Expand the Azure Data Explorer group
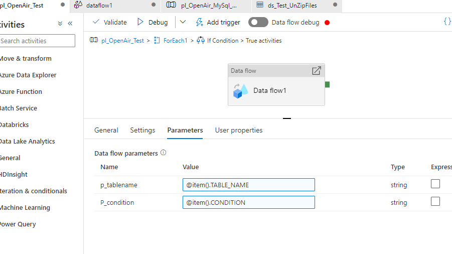Viewport: 452px width, 254px height. [x=28, y=75]
